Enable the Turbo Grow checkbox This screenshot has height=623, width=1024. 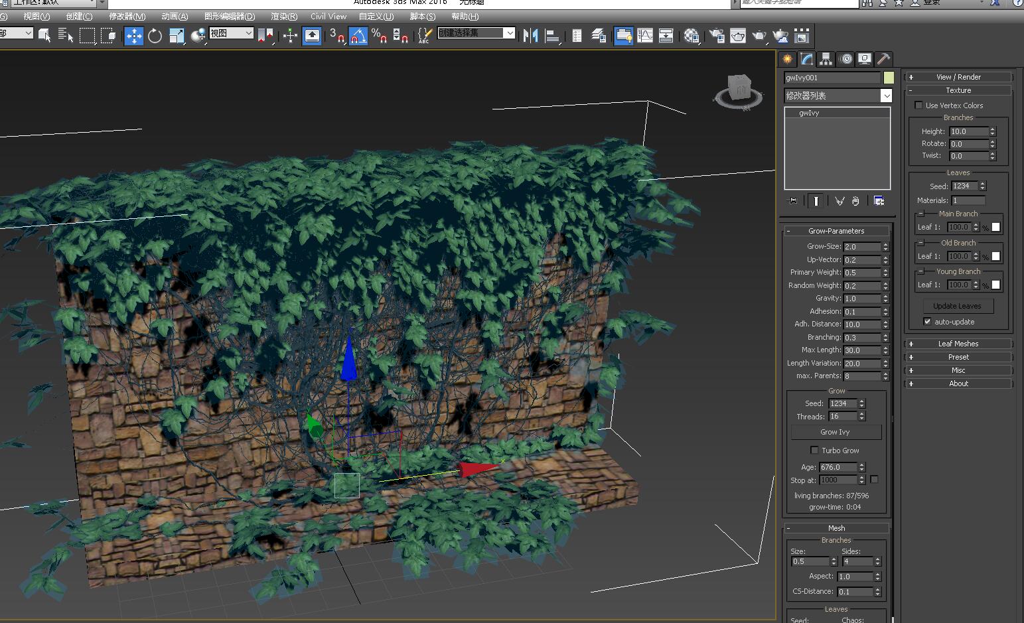[x=814, y=450]
